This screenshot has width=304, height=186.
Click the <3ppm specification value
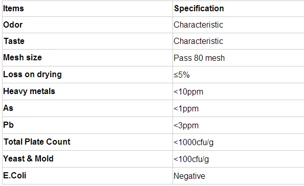[x=186, y=125]
